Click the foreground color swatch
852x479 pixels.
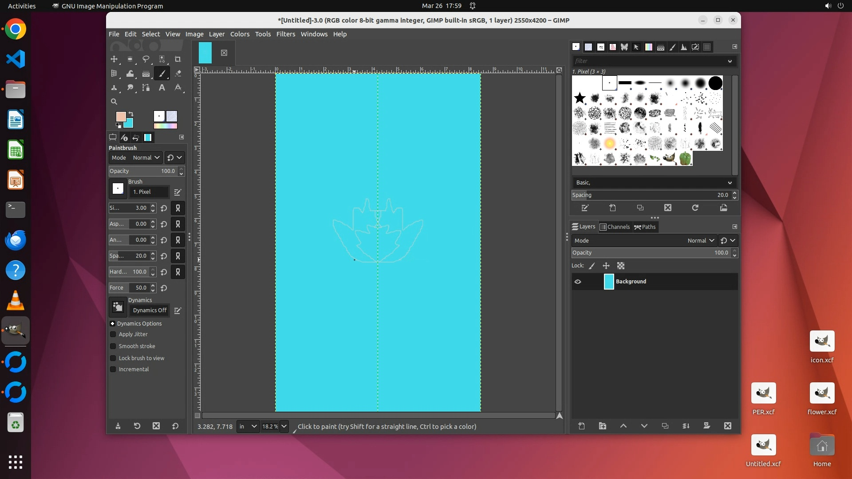[120, 116]
